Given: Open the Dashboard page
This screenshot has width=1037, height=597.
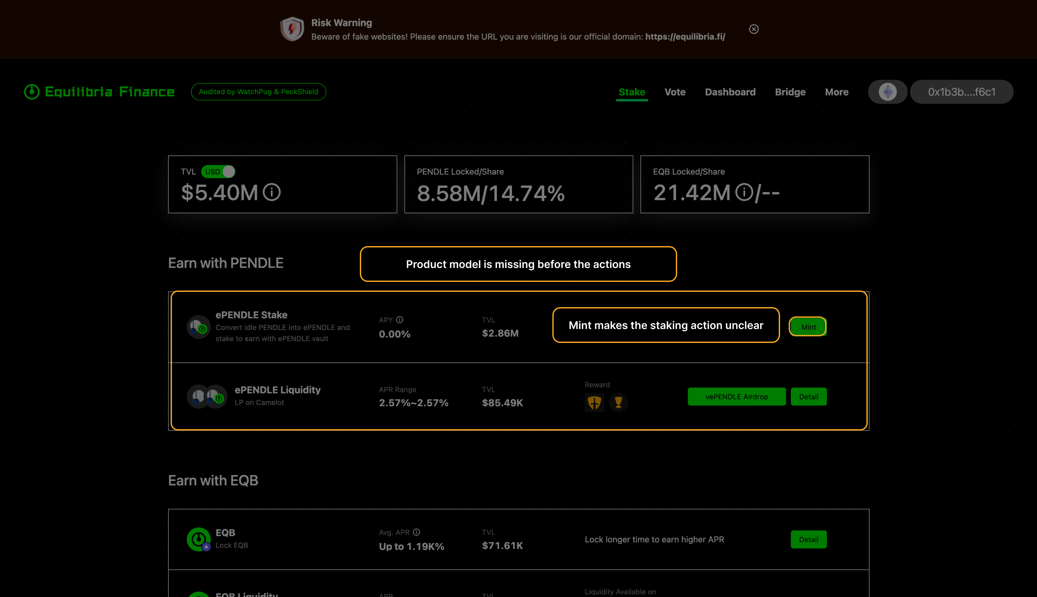Looking at the screenshot, I should 730,92.
